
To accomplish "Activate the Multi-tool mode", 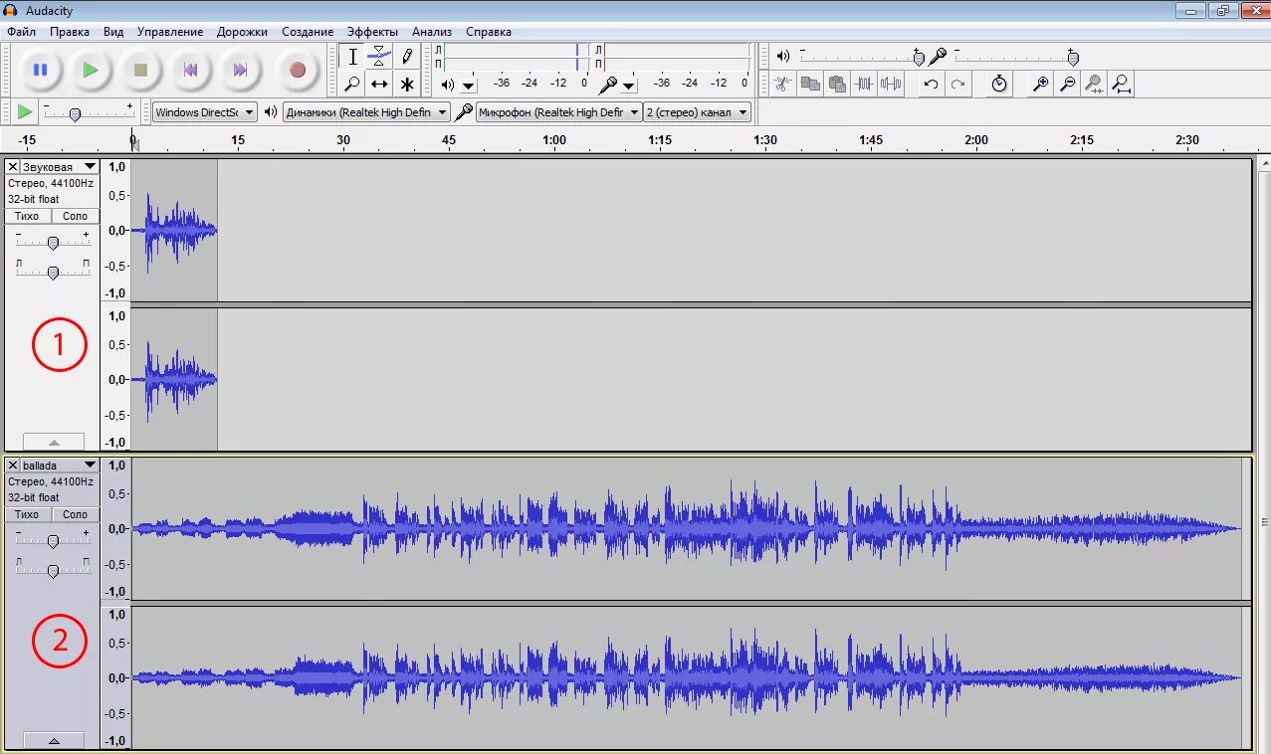I will coord(406,85).
